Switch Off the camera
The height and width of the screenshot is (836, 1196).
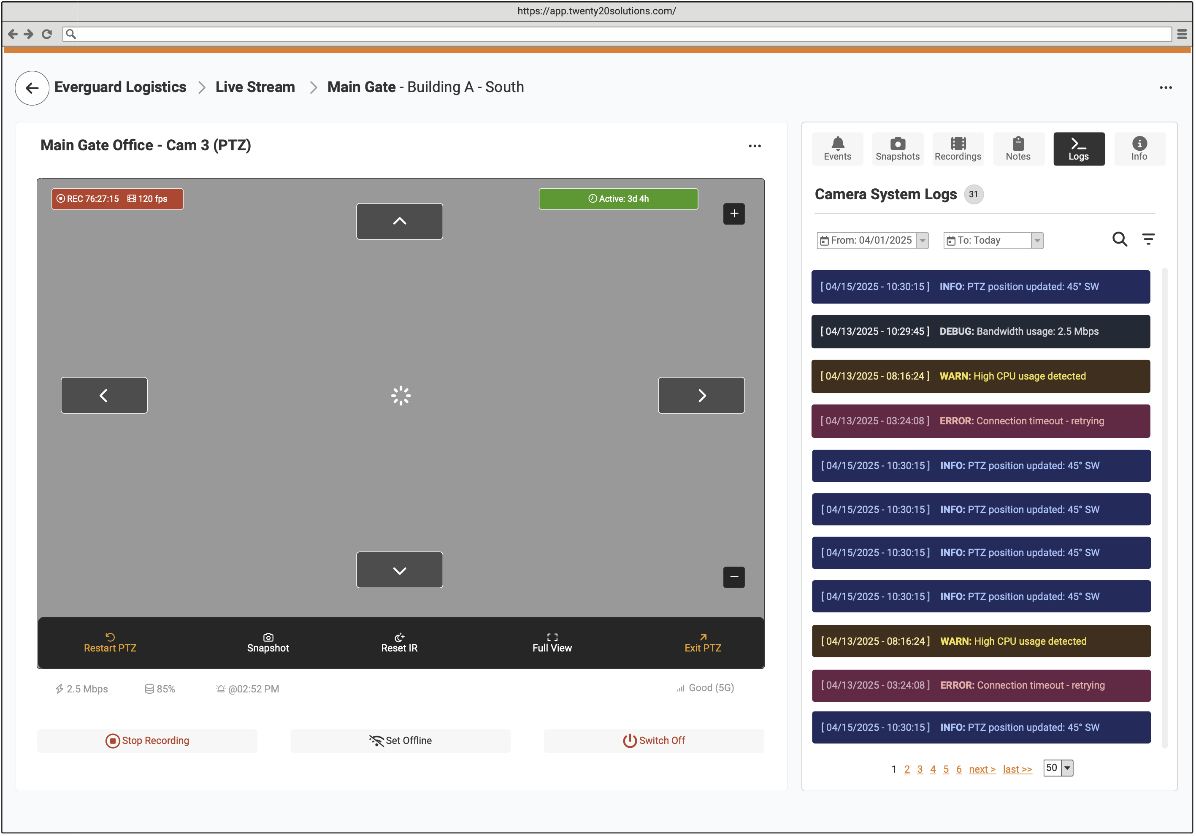click(x=654, y=740)
